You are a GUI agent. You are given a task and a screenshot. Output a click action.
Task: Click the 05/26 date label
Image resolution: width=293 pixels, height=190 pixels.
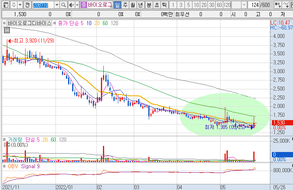click(x=279, y=187)
